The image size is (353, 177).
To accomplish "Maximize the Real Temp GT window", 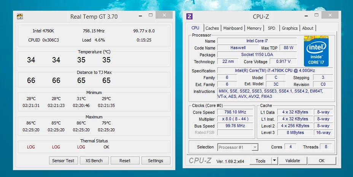I will click(151, 15).
